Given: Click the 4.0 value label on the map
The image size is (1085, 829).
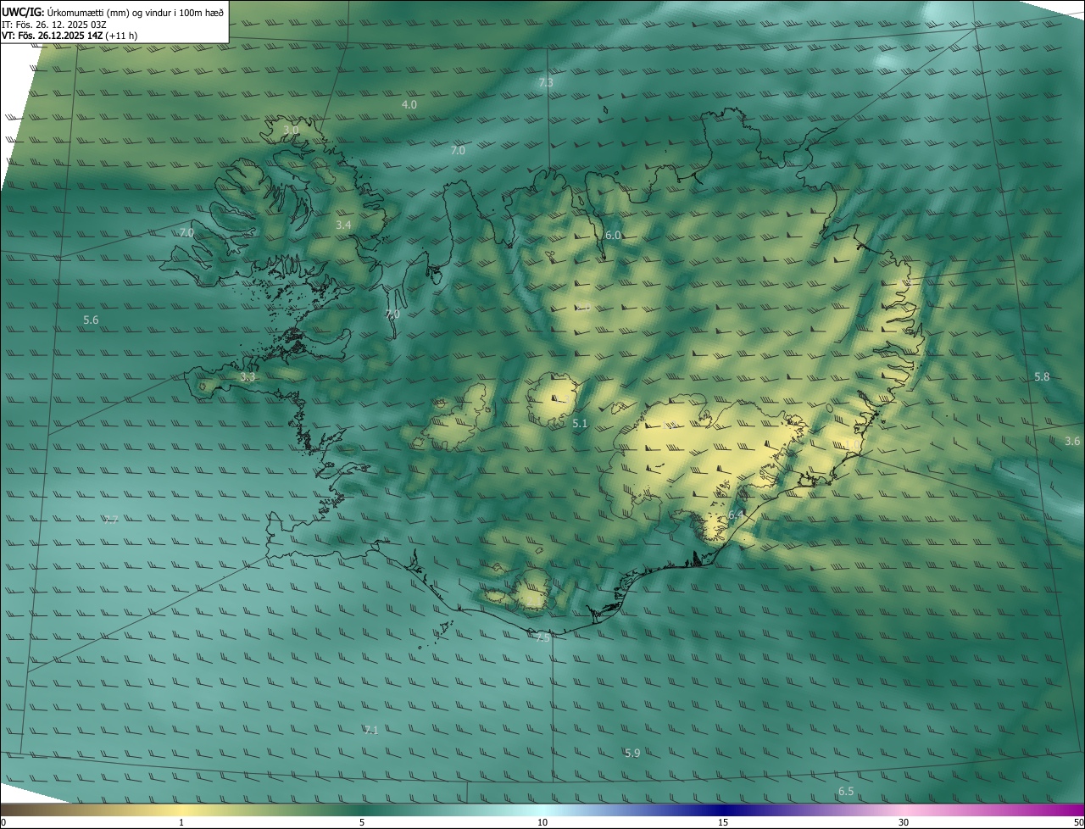Looking at the screenshot, I should [x=409, y=104].
